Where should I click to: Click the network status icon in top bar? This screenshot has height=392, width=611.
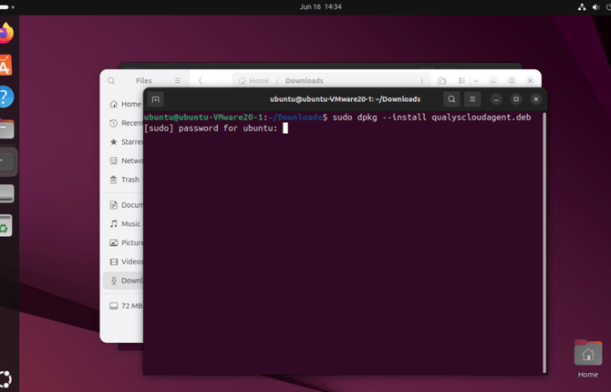click(582, 7)
